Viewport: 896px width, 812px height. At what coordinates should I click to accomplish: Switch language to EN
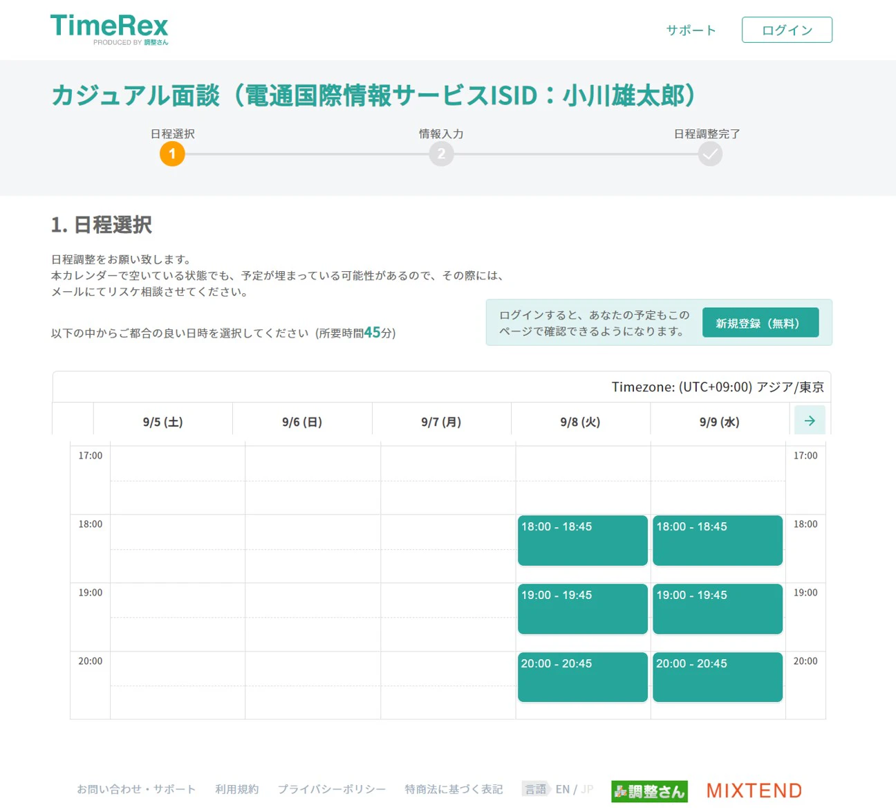coord(563,789)
